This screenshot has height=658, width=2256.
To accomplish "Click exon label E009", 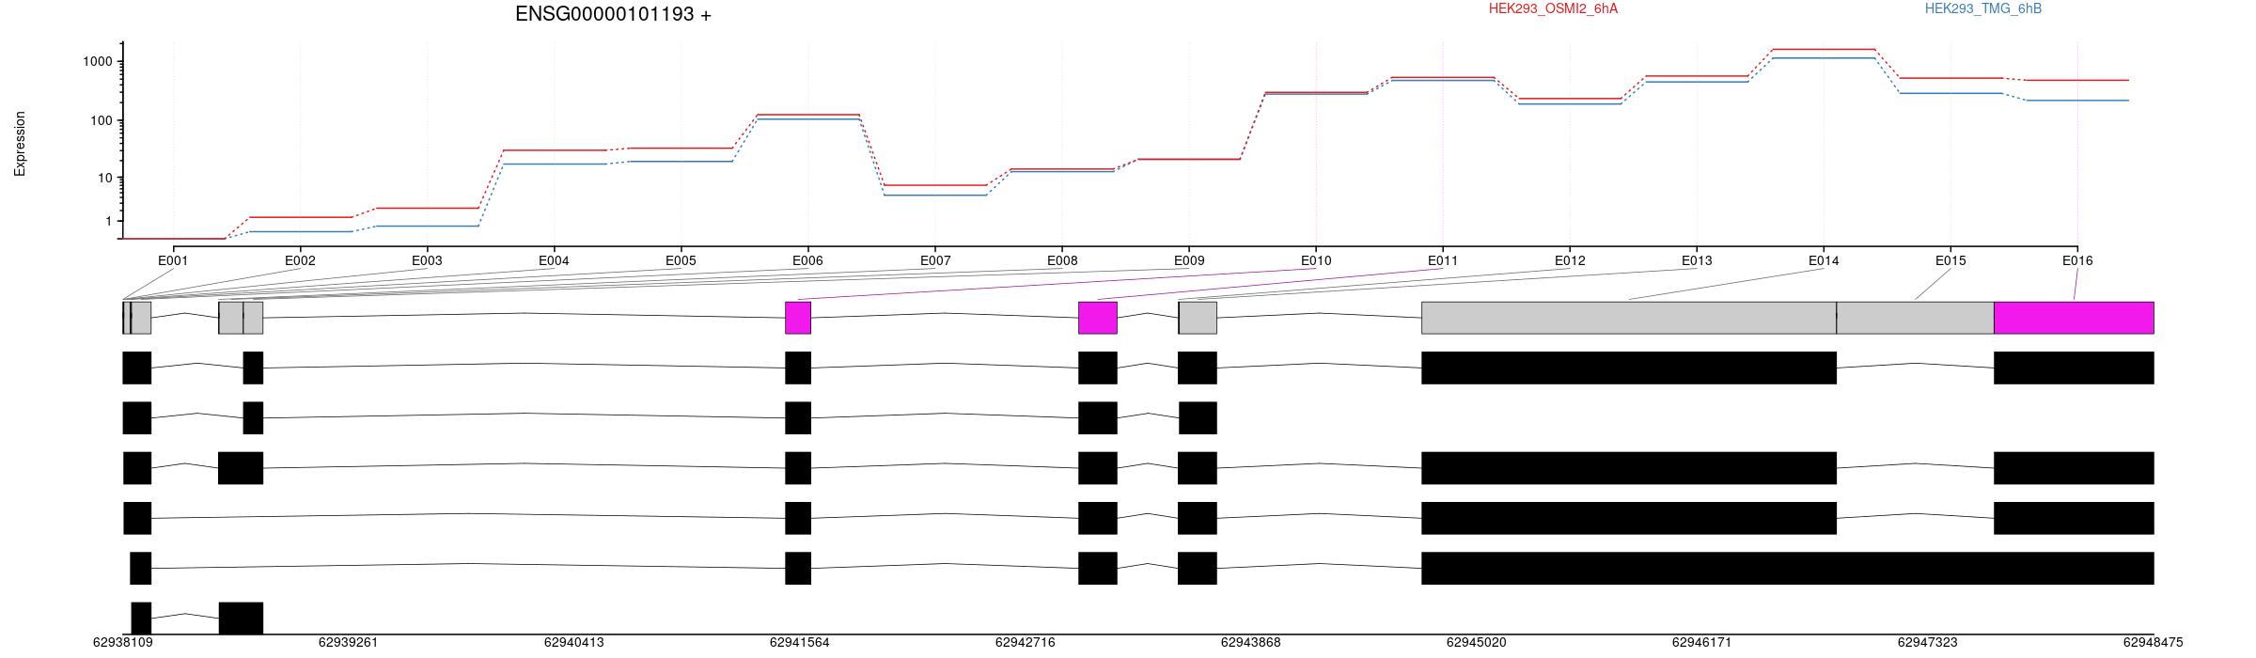I will point(1189,260).
